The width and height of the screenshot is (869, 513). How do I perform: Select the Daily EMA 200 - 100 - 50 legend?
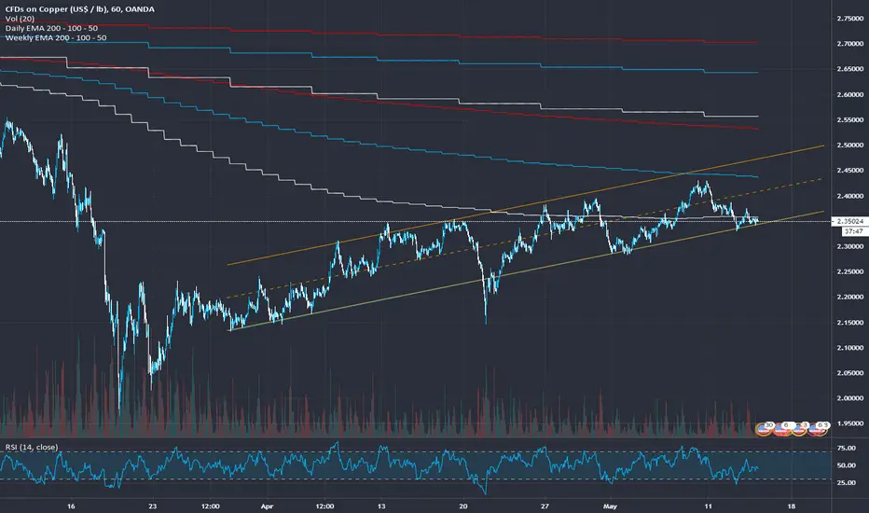pyautogui.click(x=51, y=28)
